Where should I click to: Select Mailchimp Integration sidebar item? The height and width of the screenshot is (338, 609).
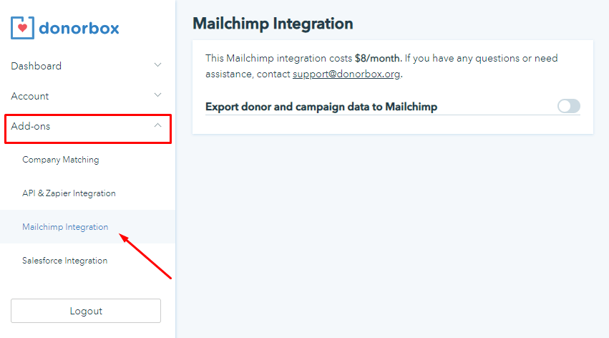coord(65,227)
